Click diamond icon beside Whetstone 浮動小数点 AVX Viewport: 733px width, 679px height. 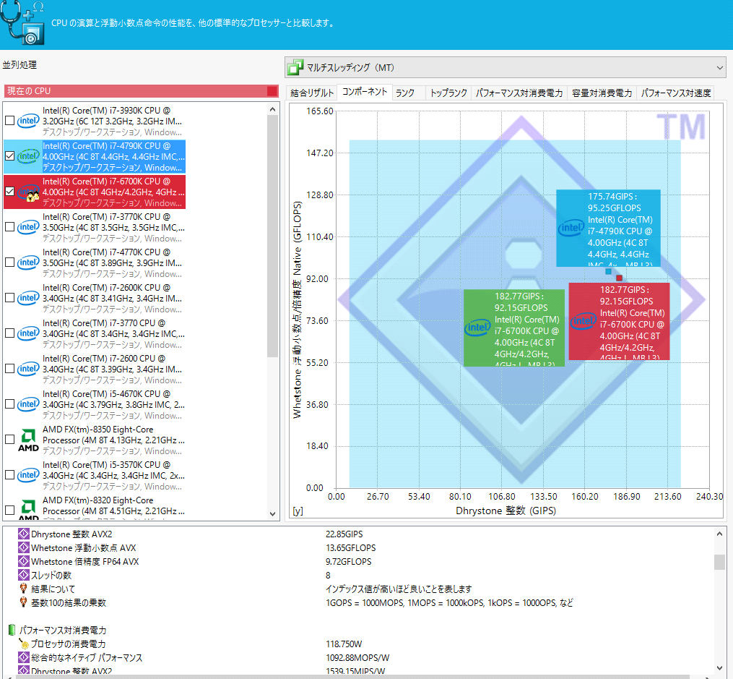22,548
